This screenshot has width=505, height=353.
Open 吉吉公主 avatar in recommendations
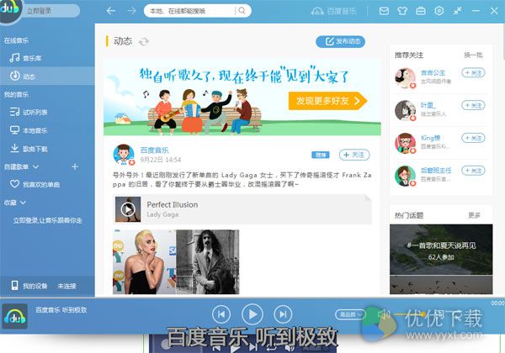pos(405,78)
